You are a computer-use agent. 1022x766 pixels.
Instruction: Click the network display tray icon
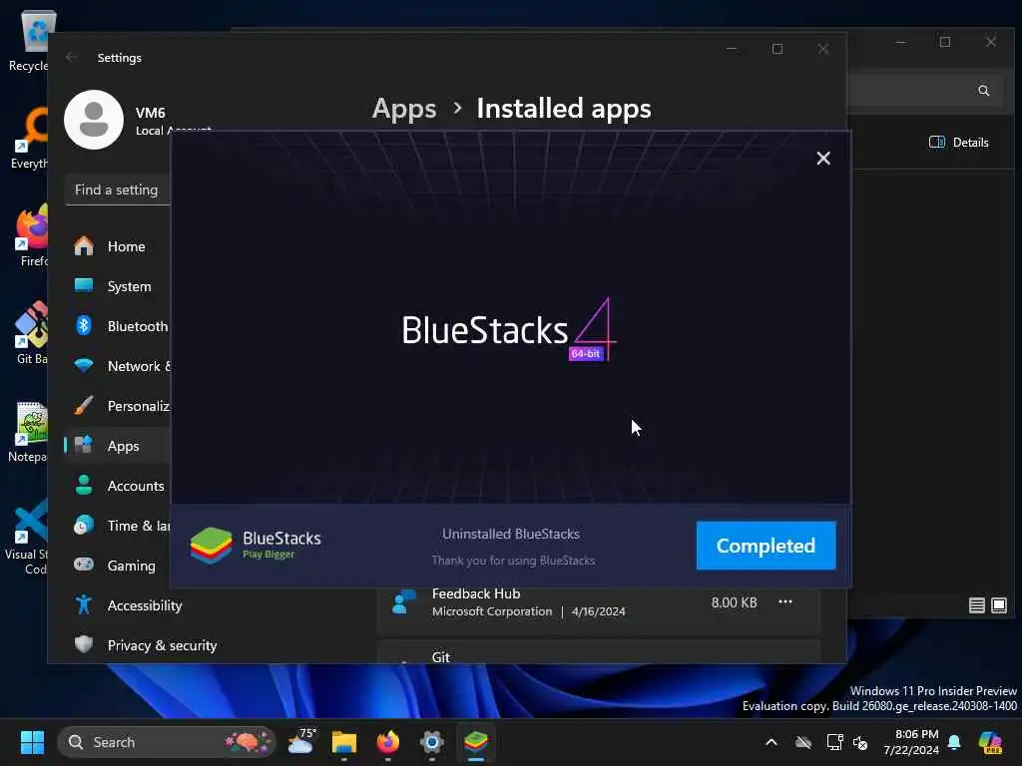tap(834, 742)
